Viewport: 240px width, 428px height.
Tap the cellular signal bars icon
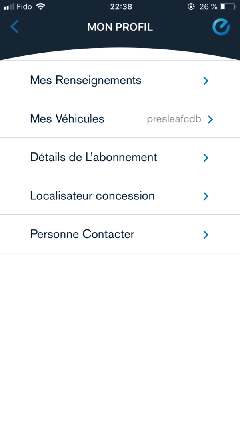tap(9, 6)
